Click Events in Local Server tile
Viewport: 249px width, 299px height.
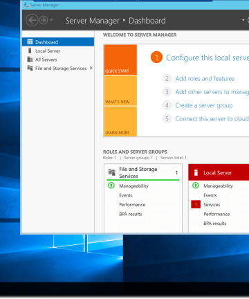tap(210, 195)
